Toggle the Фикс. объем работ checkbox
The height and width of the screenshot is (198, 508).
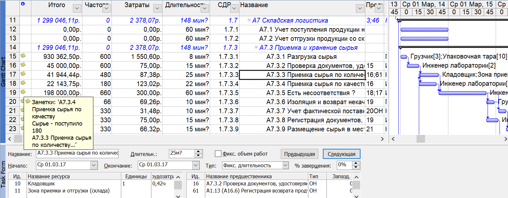218,154
